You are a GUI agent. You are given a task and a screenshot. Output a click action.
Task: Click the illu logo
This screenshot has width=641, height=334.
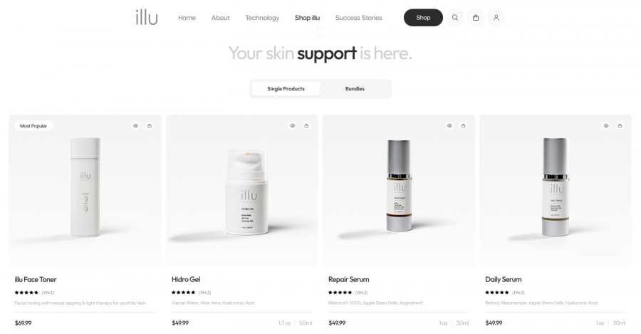147,18
